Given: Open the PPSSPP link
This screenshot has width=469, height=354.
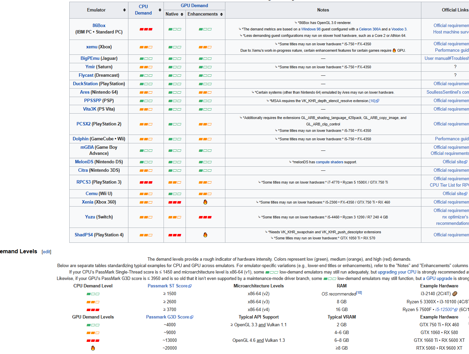Looking at the screenshot, I should tap(93, 101).
